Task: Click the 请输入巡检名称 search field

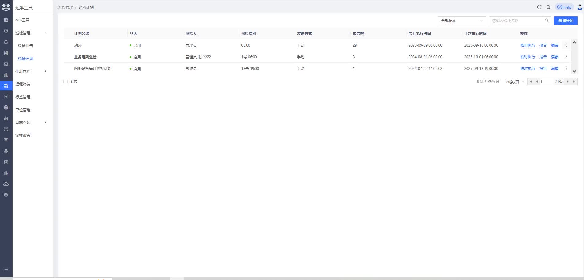Action: pyautogui.click(x=516, y=21)
